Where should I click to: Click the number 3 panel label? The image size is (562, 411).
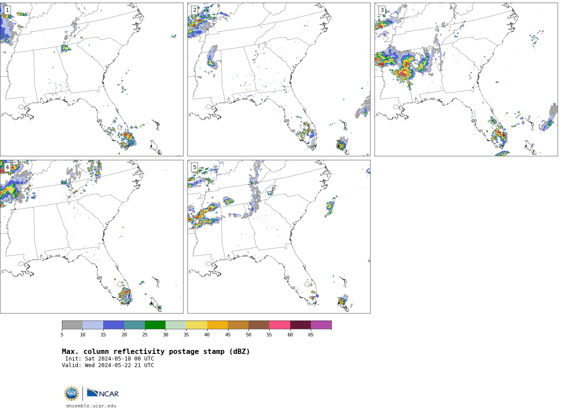coord(382,10)
